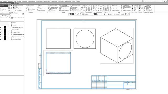Screen dimensions: 168x94
Task: Click the isometric cube view thumbnail
Action: tap(117, 46)
